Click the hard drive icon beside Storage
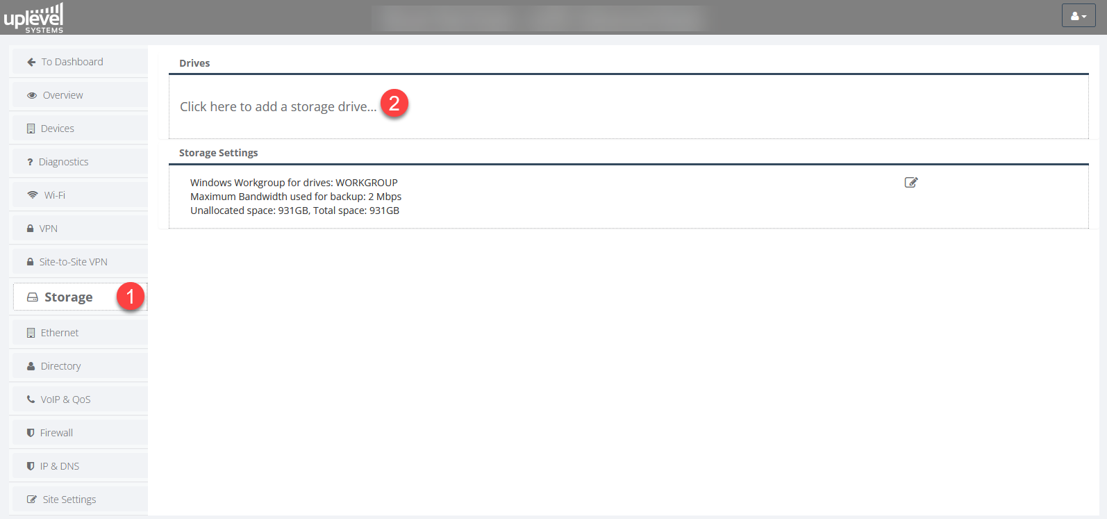The image size is (1107, 519). 33,297
